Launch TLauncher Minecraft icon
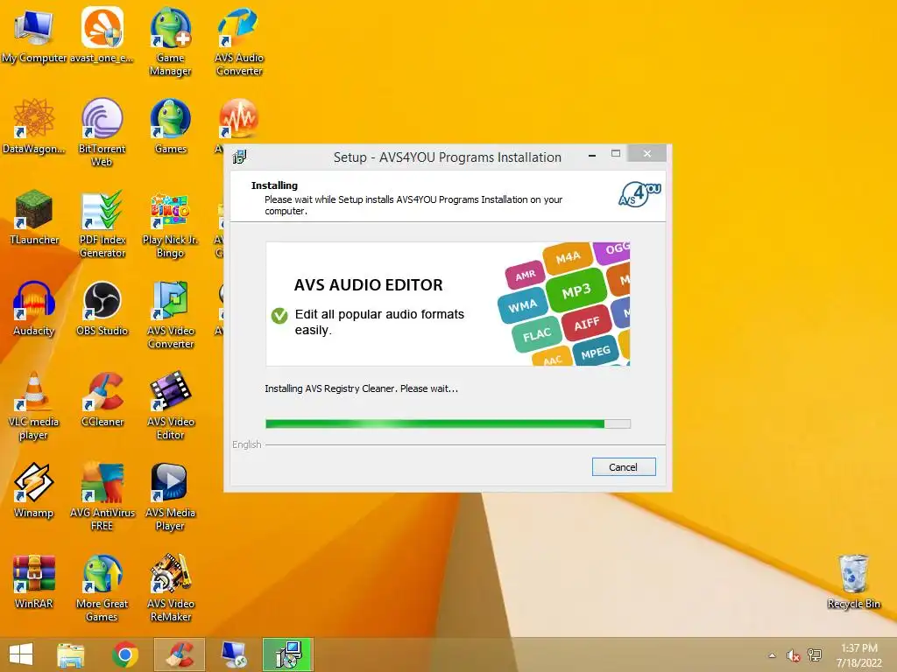Image resolution: width=897 pixels, height=672 pixels. click(x=34, y=217)
